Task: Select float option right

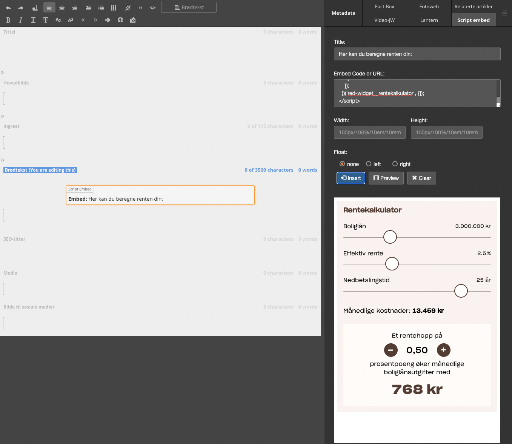Action: pyautogui.click(x=395, y=164)
